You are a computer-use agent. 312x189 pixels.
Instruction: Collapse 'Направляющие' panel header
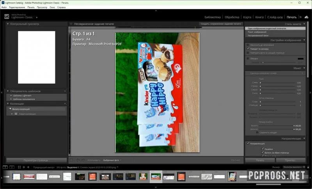point(304,138)
